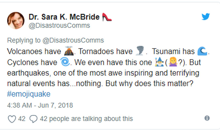The width and height of the screenshot is (220, 131).
Task: Open "42 people are talking about this"
Action: [x=86, y=118]
